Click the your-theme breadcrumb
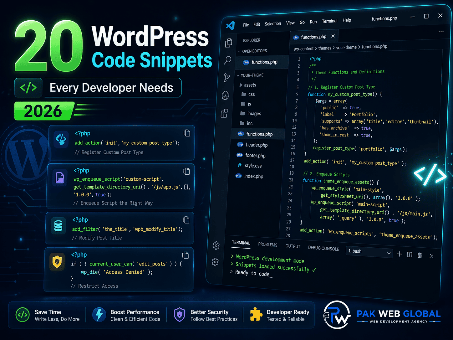453x340 pixels. pos(346,47)
